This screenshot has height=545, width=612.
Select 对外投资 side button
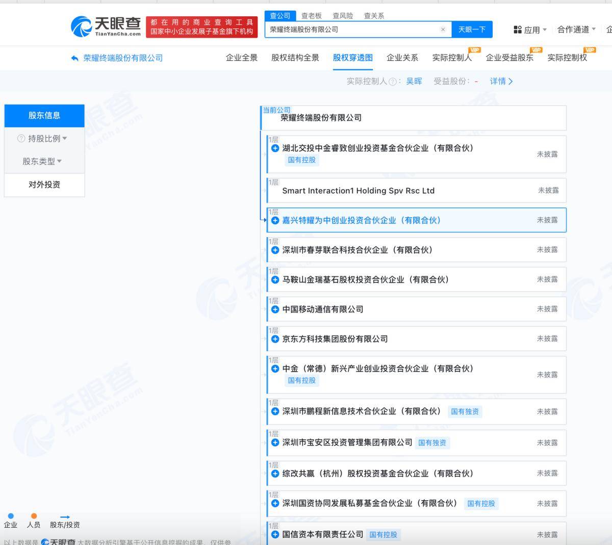44,185
